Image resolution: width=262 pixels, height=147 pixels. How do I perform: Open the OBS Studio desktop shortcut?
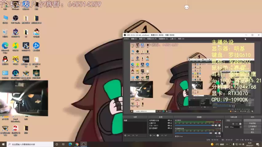[15, 19]
